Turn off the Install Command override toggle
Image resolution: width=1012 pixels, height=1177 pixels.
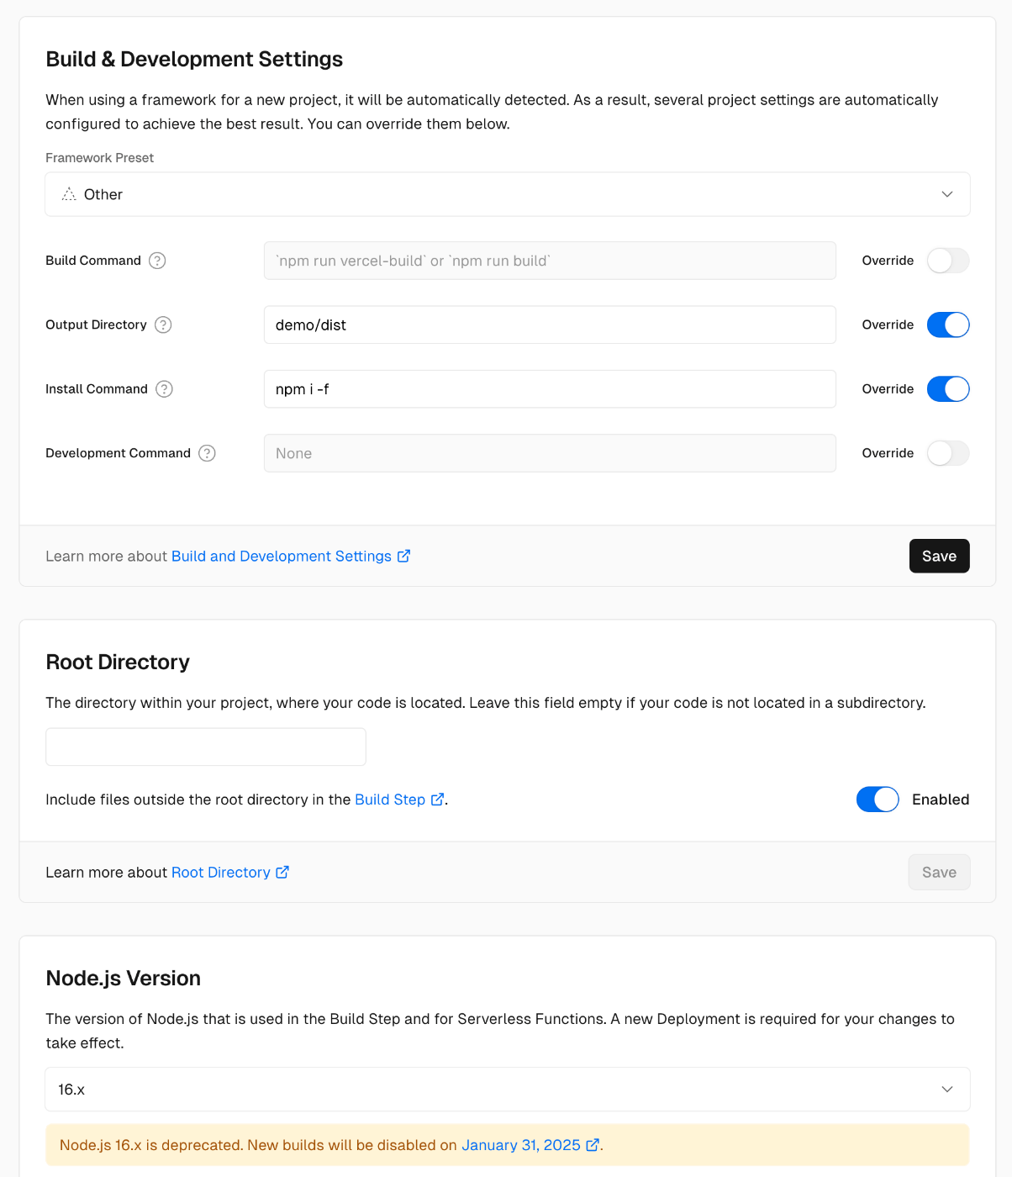(x=948, y=389)
